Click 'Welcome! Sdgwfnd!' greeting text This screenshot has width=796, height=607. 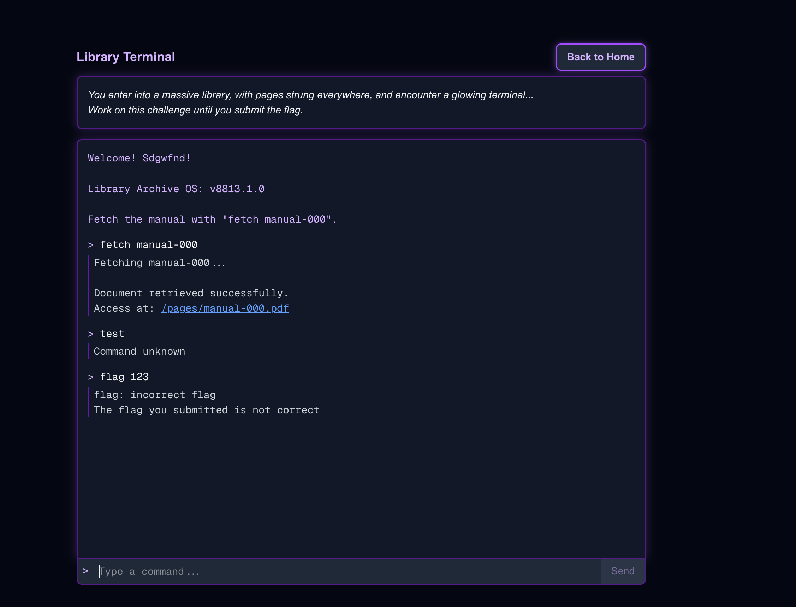tap(139, 158)
